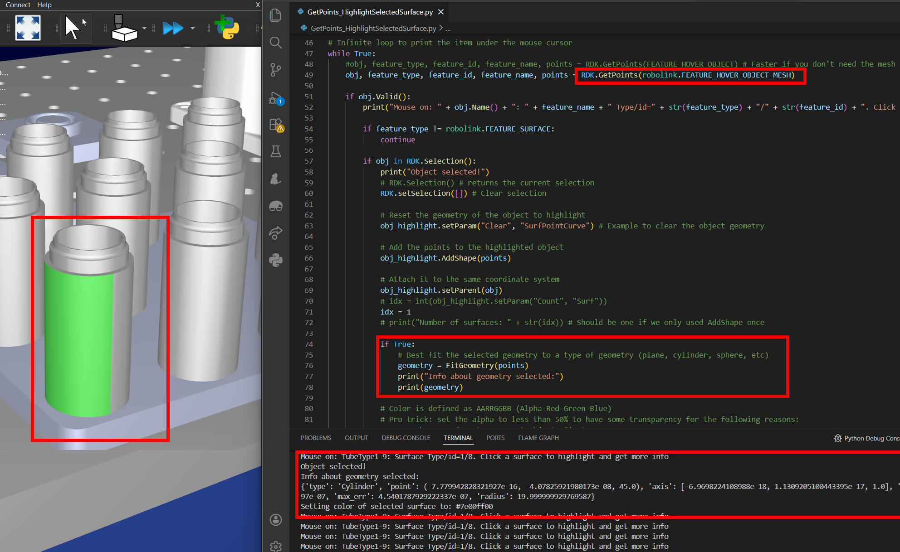Image resolution: width=900 pixels, height=552 pixels.
Task: Open Extensions view with warning badge
Action: point(276,125)
